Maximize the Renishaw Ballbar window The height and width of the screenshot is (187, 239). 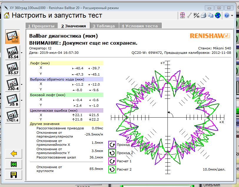[219, 8]
